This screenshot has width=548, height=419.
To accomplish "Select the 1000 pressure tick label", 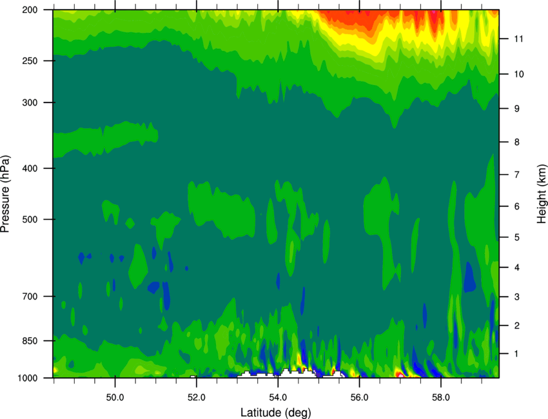I will point(27,378).
